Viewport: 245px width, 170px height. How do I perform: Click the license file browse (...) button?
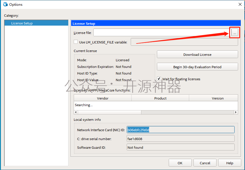[235, 33]
